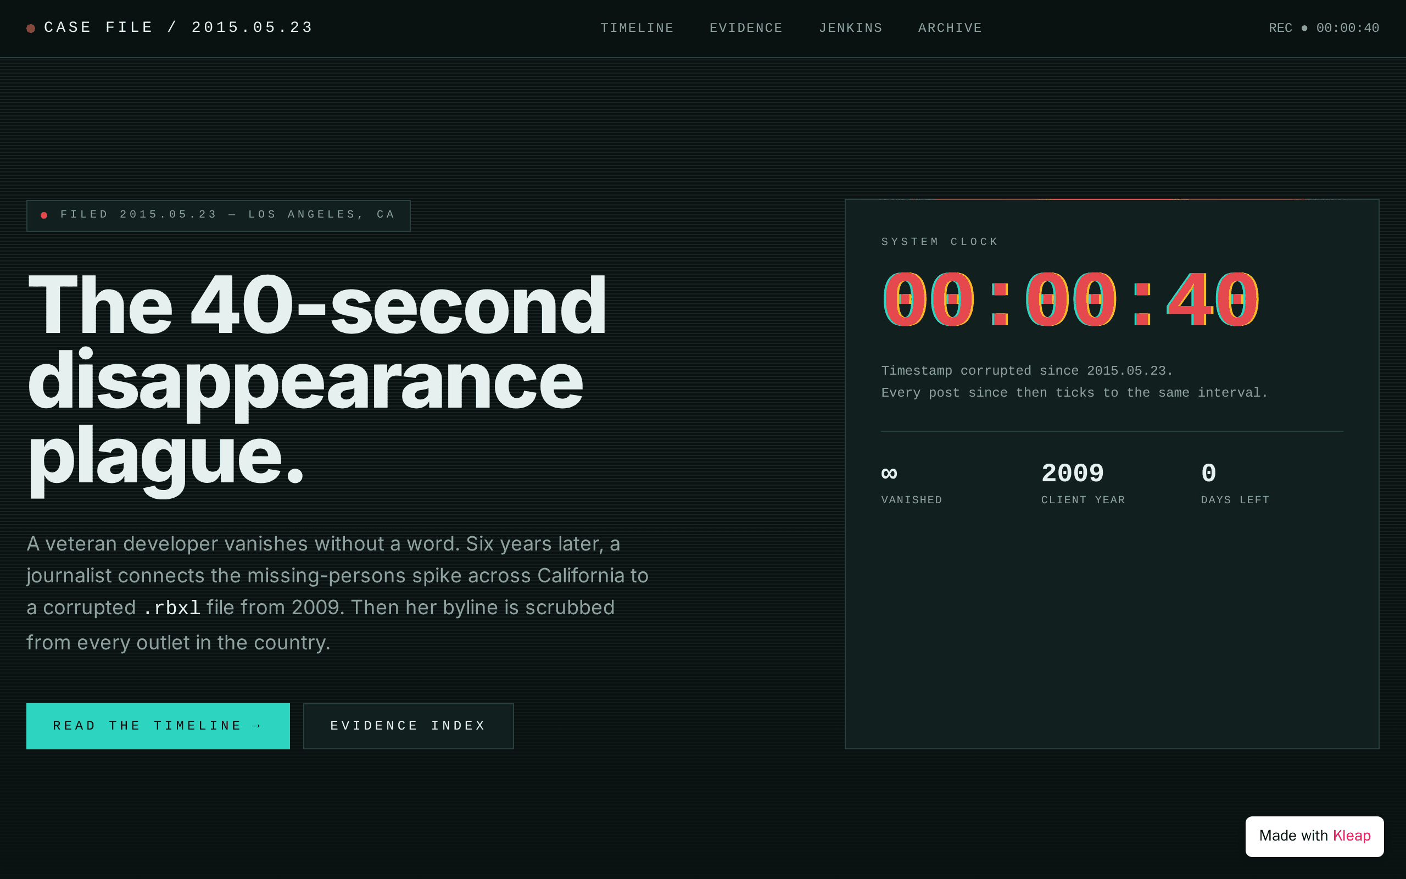Click the red dot in FILED badge
1406x879 pixels.
(43, 215)
